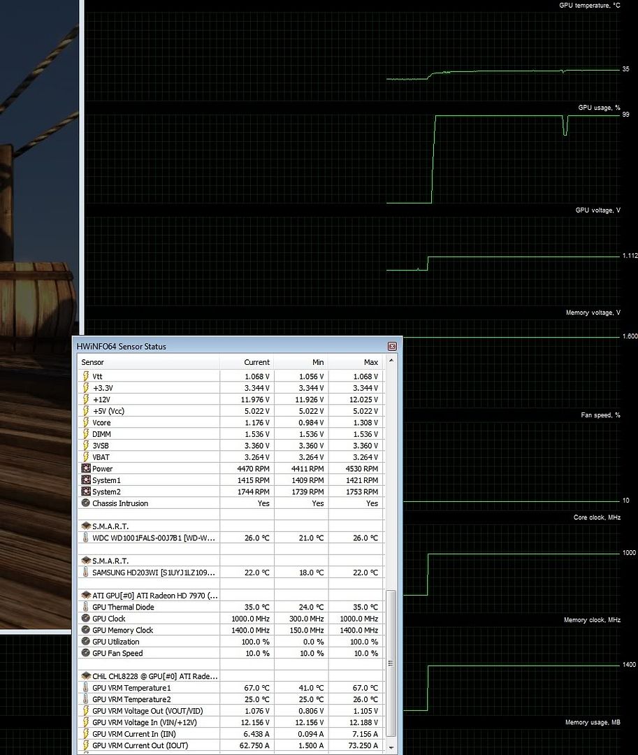Click the GPU Clock gauge icon
The width and height of the screenshot is (638, 755).
coord(86,619)
